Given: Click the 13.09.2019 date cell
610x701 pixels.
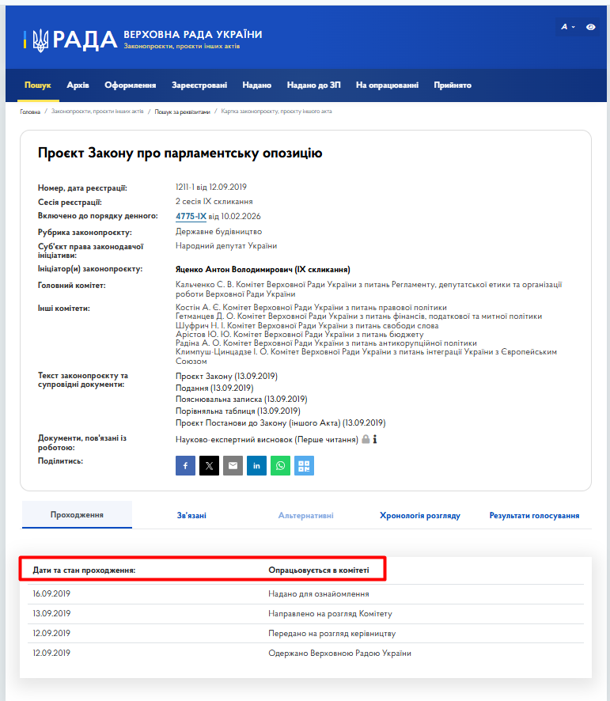Looking at the screenshot, I should (51, 613).
